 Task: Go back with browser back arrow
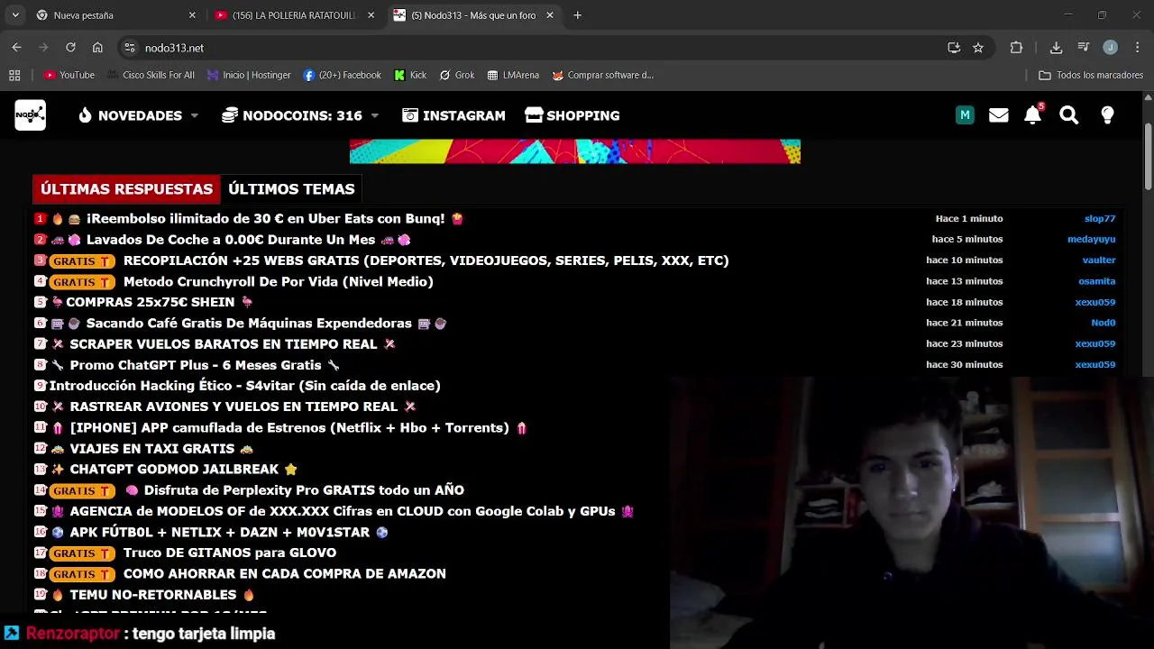click(16, 48)
